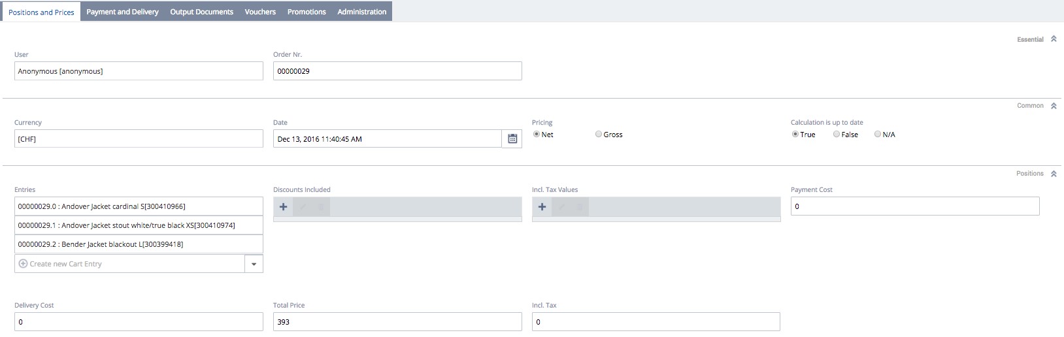Open entry Andover Jacket cardinal S
This screenshot has height=337, width=1064.
139,206
